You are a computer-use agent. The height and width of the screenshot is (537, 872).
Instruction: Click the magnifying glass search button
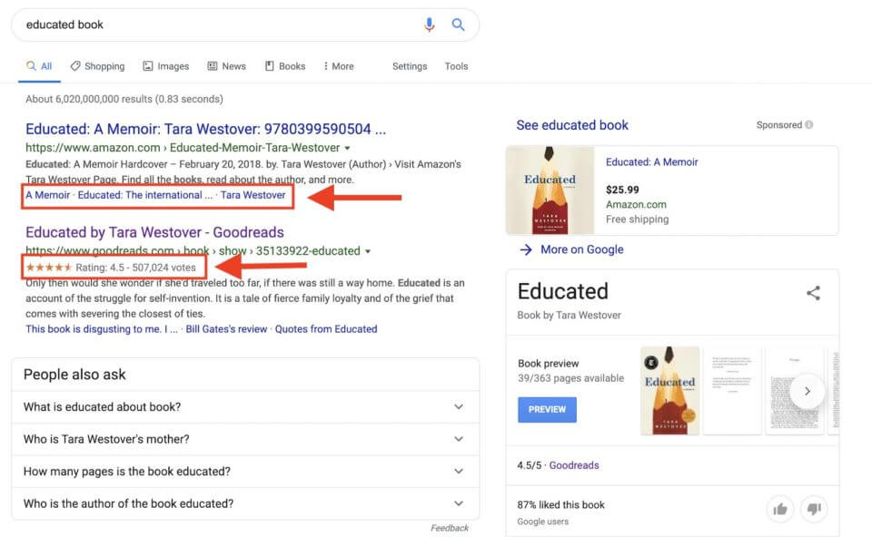click(458, 24)
